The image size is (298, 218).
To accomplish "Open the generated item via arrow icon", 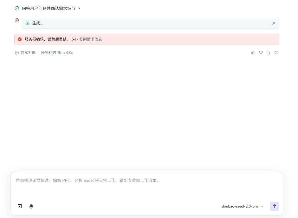I will coord(273,23).
